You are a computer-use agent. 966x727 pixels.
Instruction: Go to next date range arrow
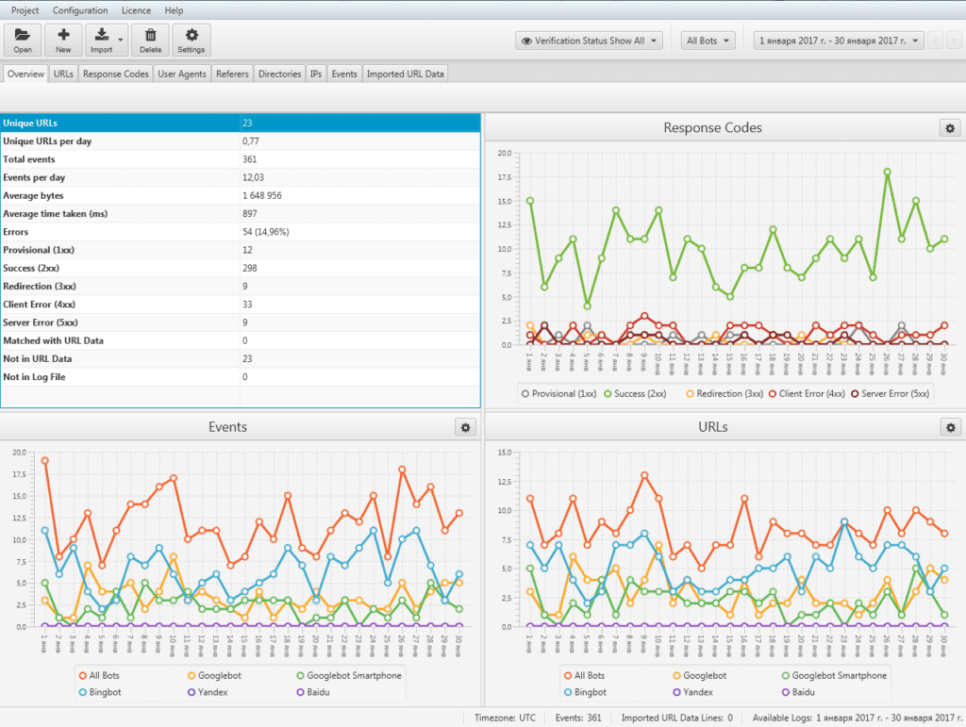tap(954, 41)
